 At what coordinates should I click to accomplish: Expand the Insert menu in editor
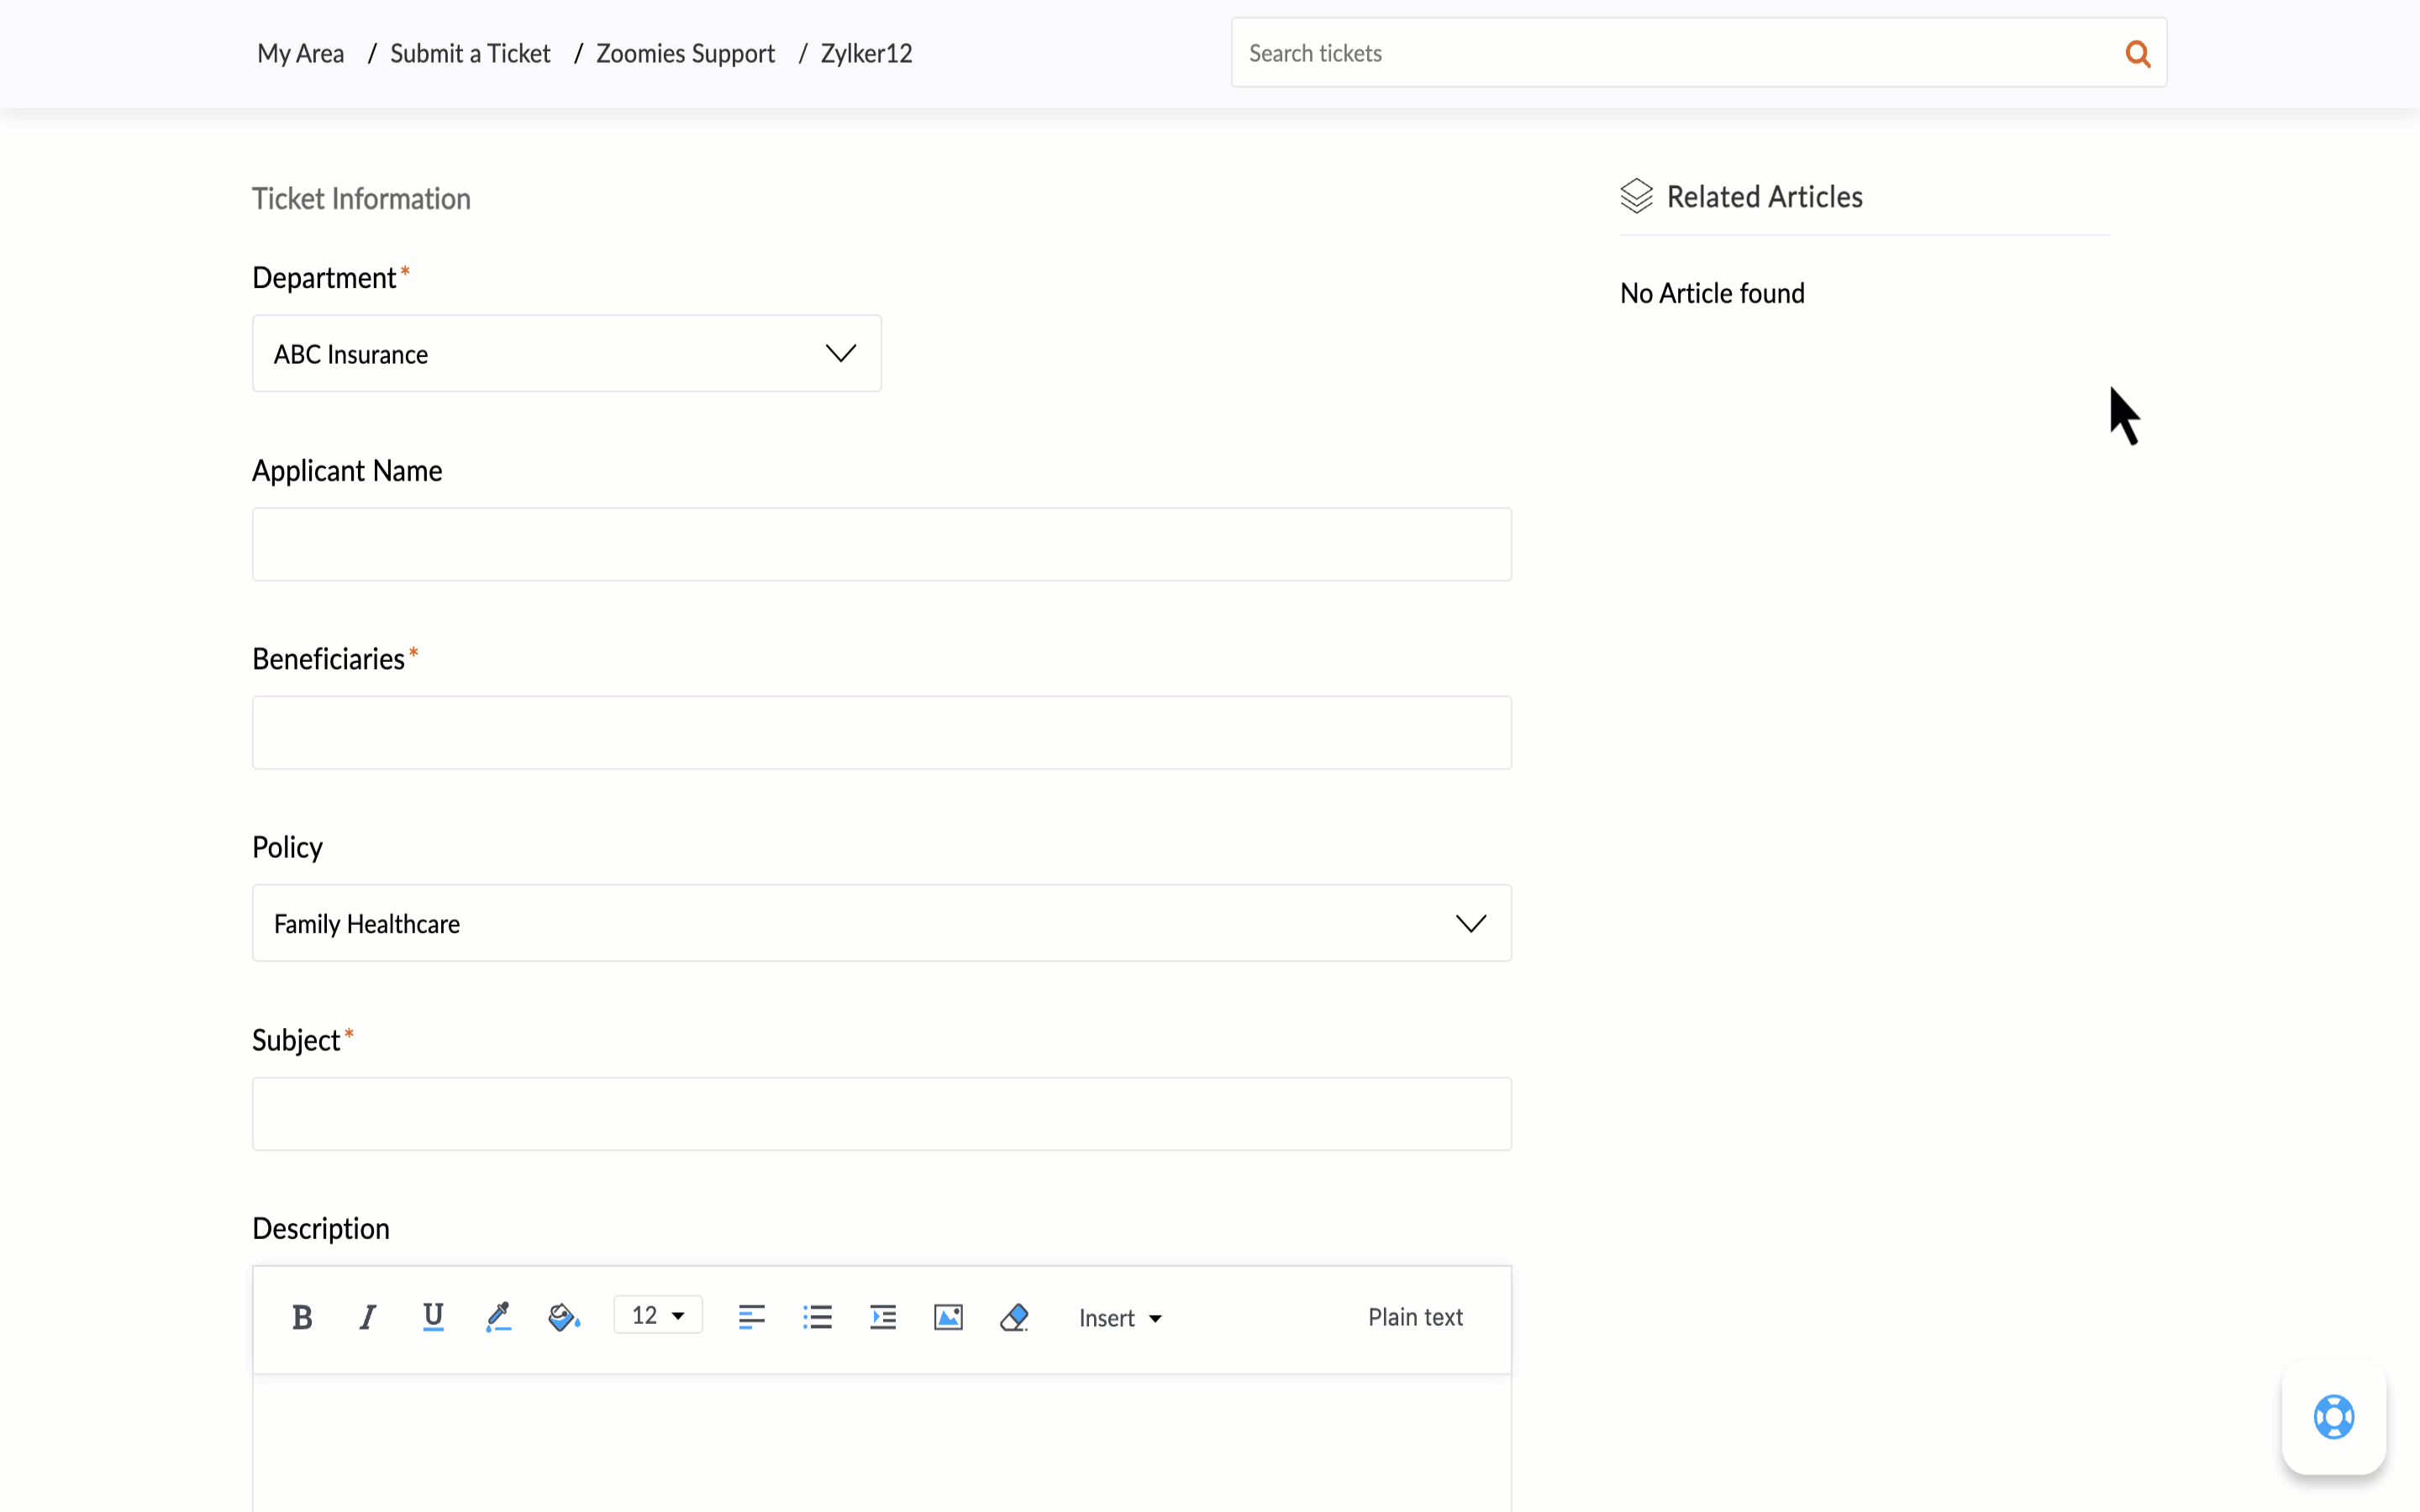pyautogui.click(x=1120, y=1318)
